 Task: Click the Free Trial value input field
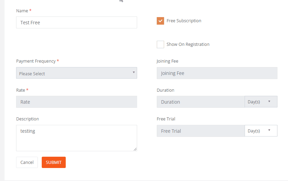(200, 131)
